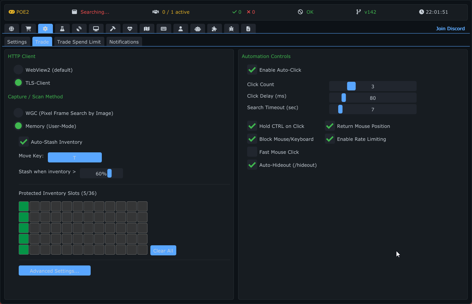The width and height of the screenshot is (472, 304).
Task: Open the bug icon tab
Action: pyautogui.click(x=231, y=29)
